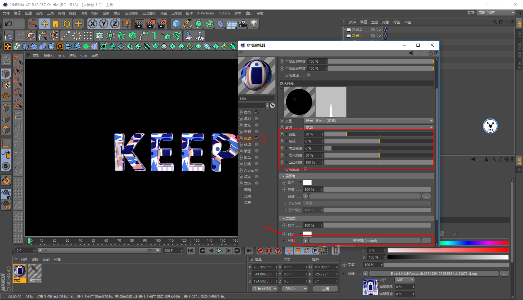Viewport: 523px width, 300px height.
Task: Disable the 反射 (Reflection) channel checkbox
Action: [x=257, y=138]
